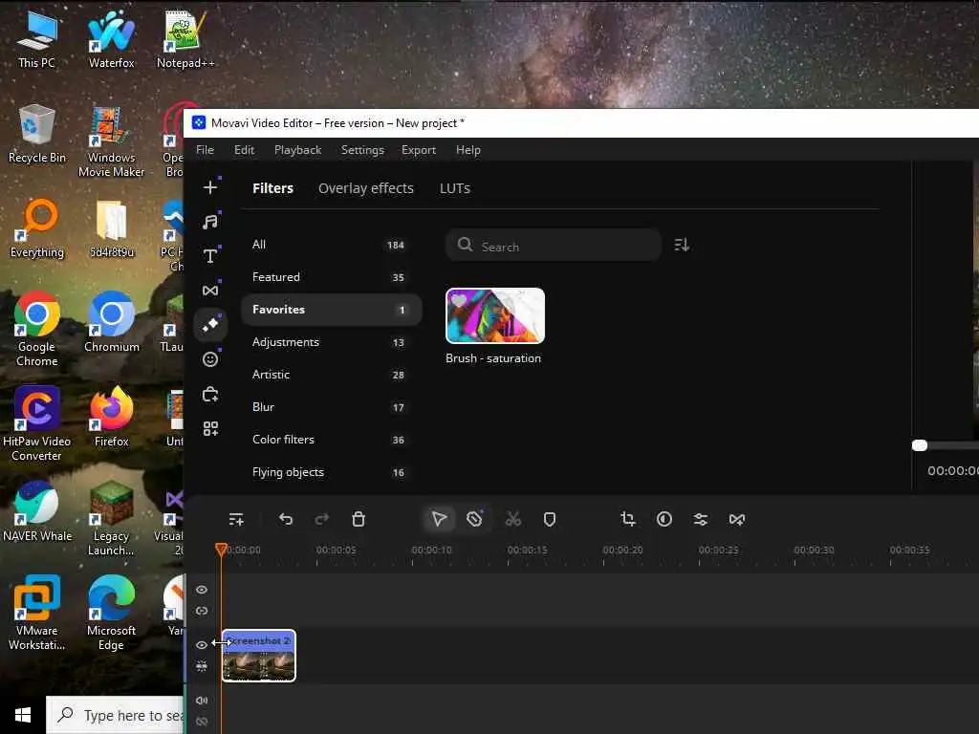Click the 00:00:10 mark on timeline ruler
979x734 pixels.
tap(431, 550)
